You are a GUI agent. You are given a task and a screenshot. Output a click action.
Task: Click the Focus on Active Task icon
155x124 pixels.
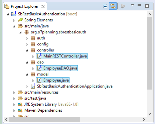click(123, 6)
